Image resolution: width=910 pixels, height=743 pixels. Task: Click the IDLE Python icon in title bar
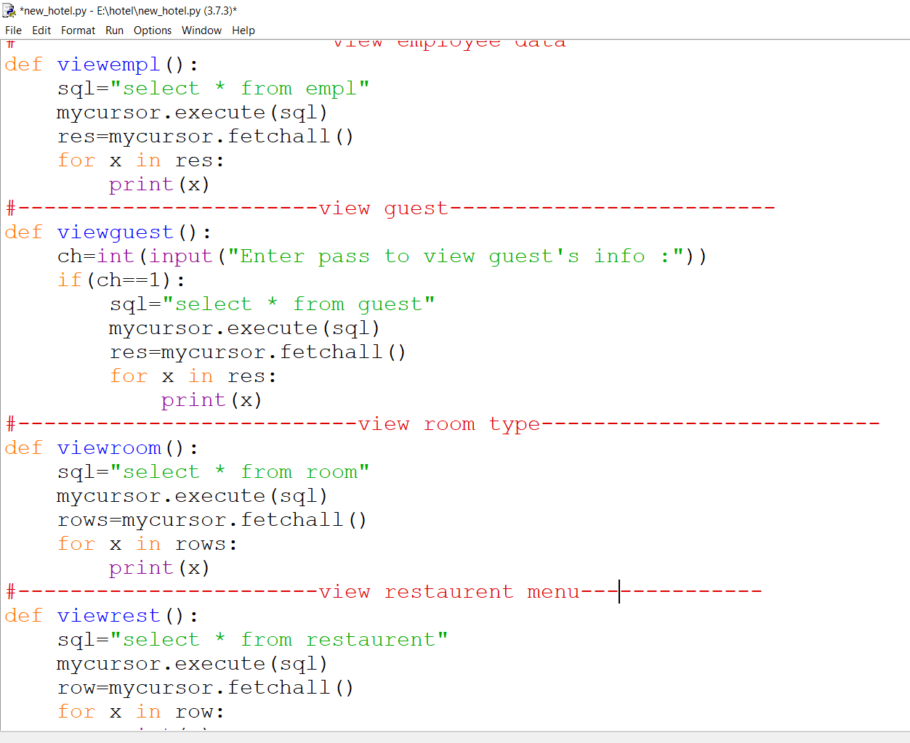point(9,11)
